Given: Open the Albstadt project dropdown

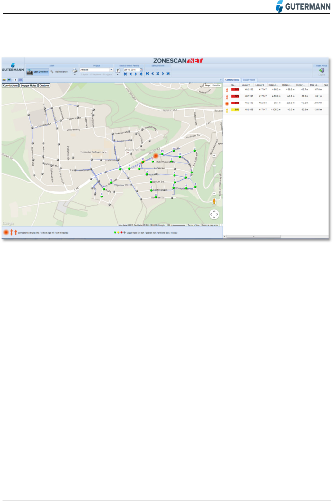Looking at the screenshot, I should [111, 70].
